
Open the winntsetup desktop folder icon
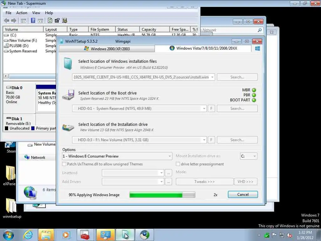[x=12, y=208]
